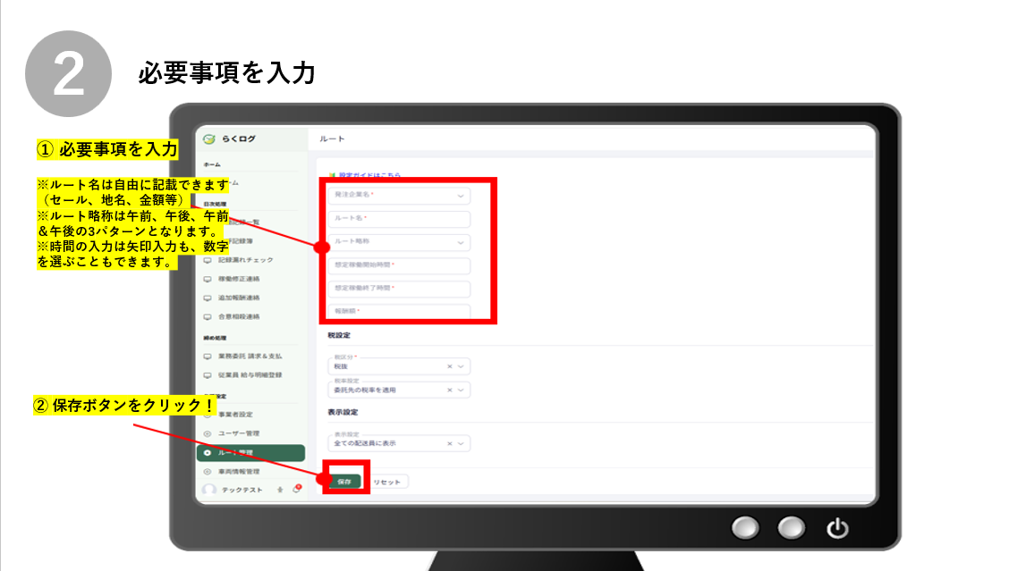This screenshot has width=1026, height=571.
Task: Click the icon next to ユーザー管理
Action: click(x=208, y=433)
